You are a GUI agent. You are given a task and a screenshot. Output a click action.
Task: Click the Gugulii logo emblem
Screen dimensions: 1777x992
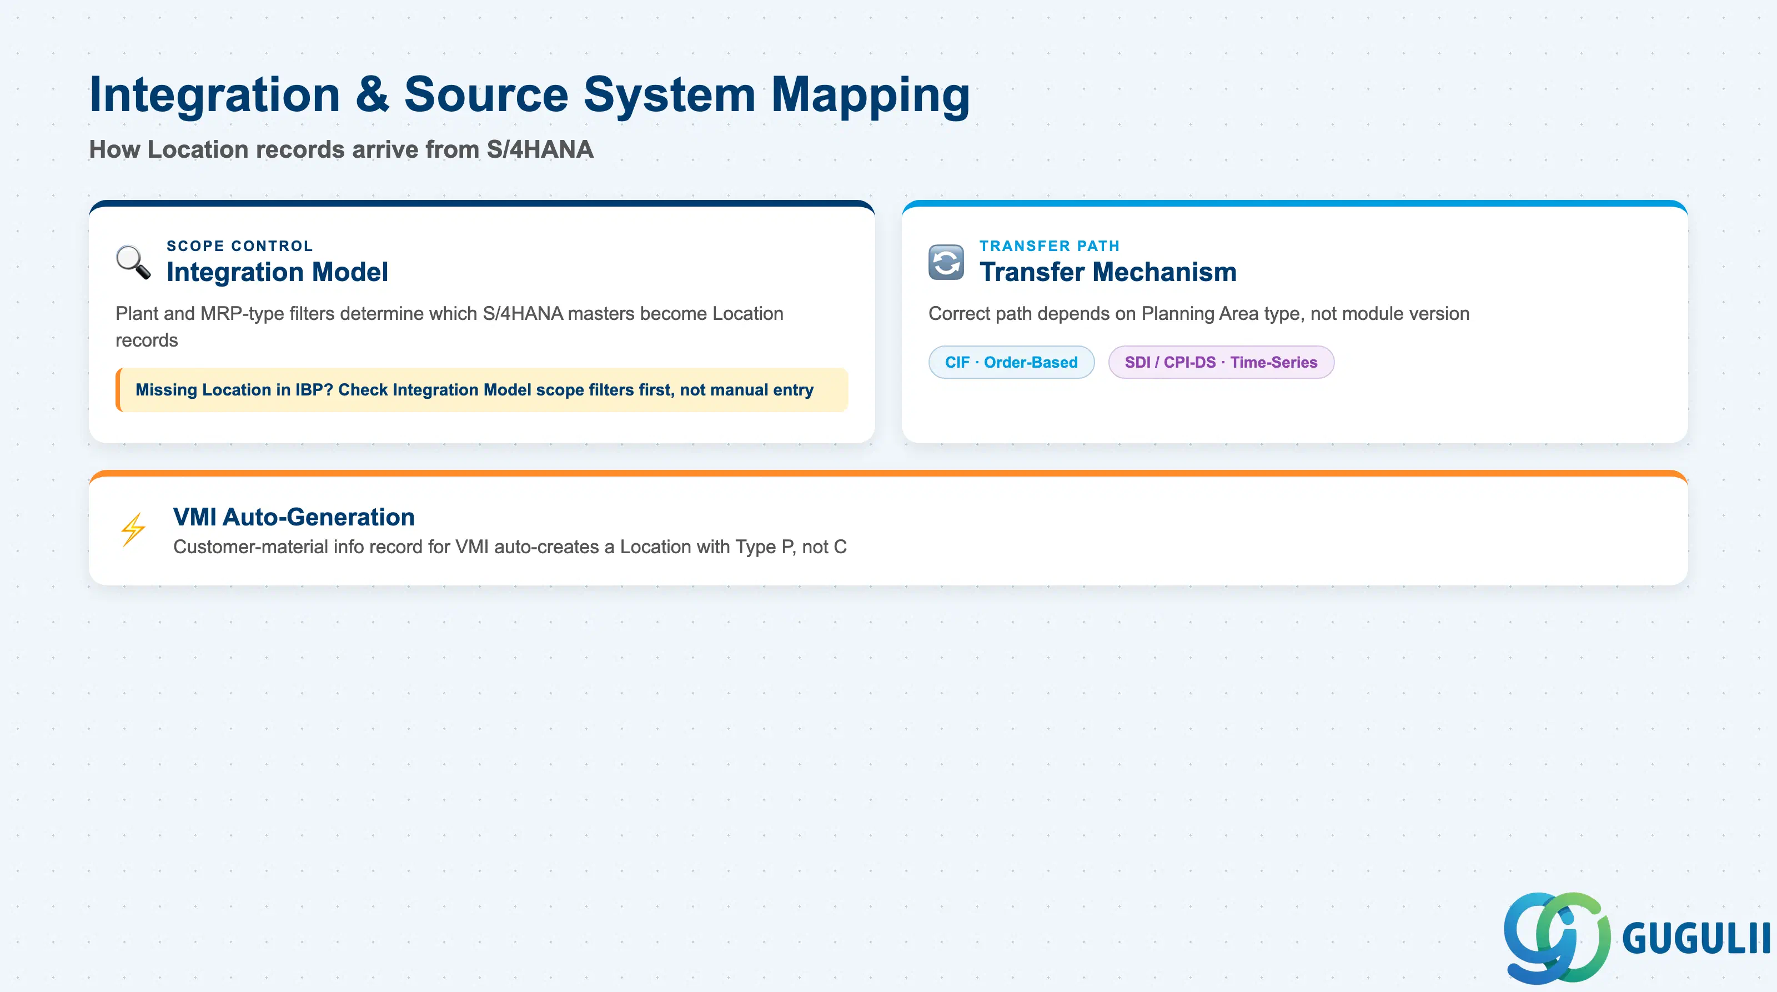point(1557,938)
